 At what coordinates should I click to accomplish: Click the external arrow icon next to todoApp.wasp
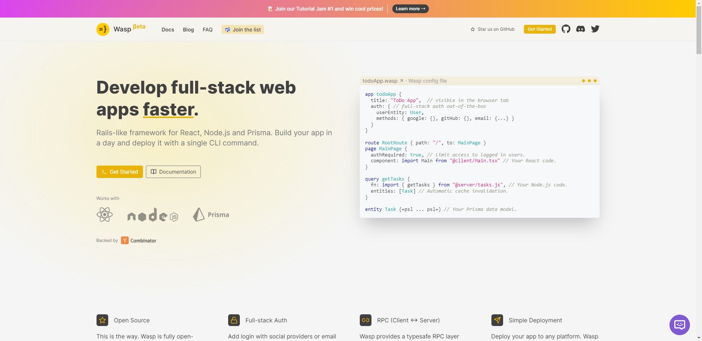coord(401,81)
